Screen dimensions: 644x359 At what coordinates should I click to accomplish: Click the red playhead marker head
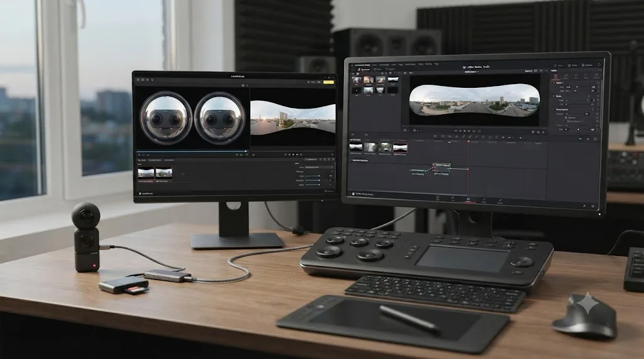[x=469, y=141]
